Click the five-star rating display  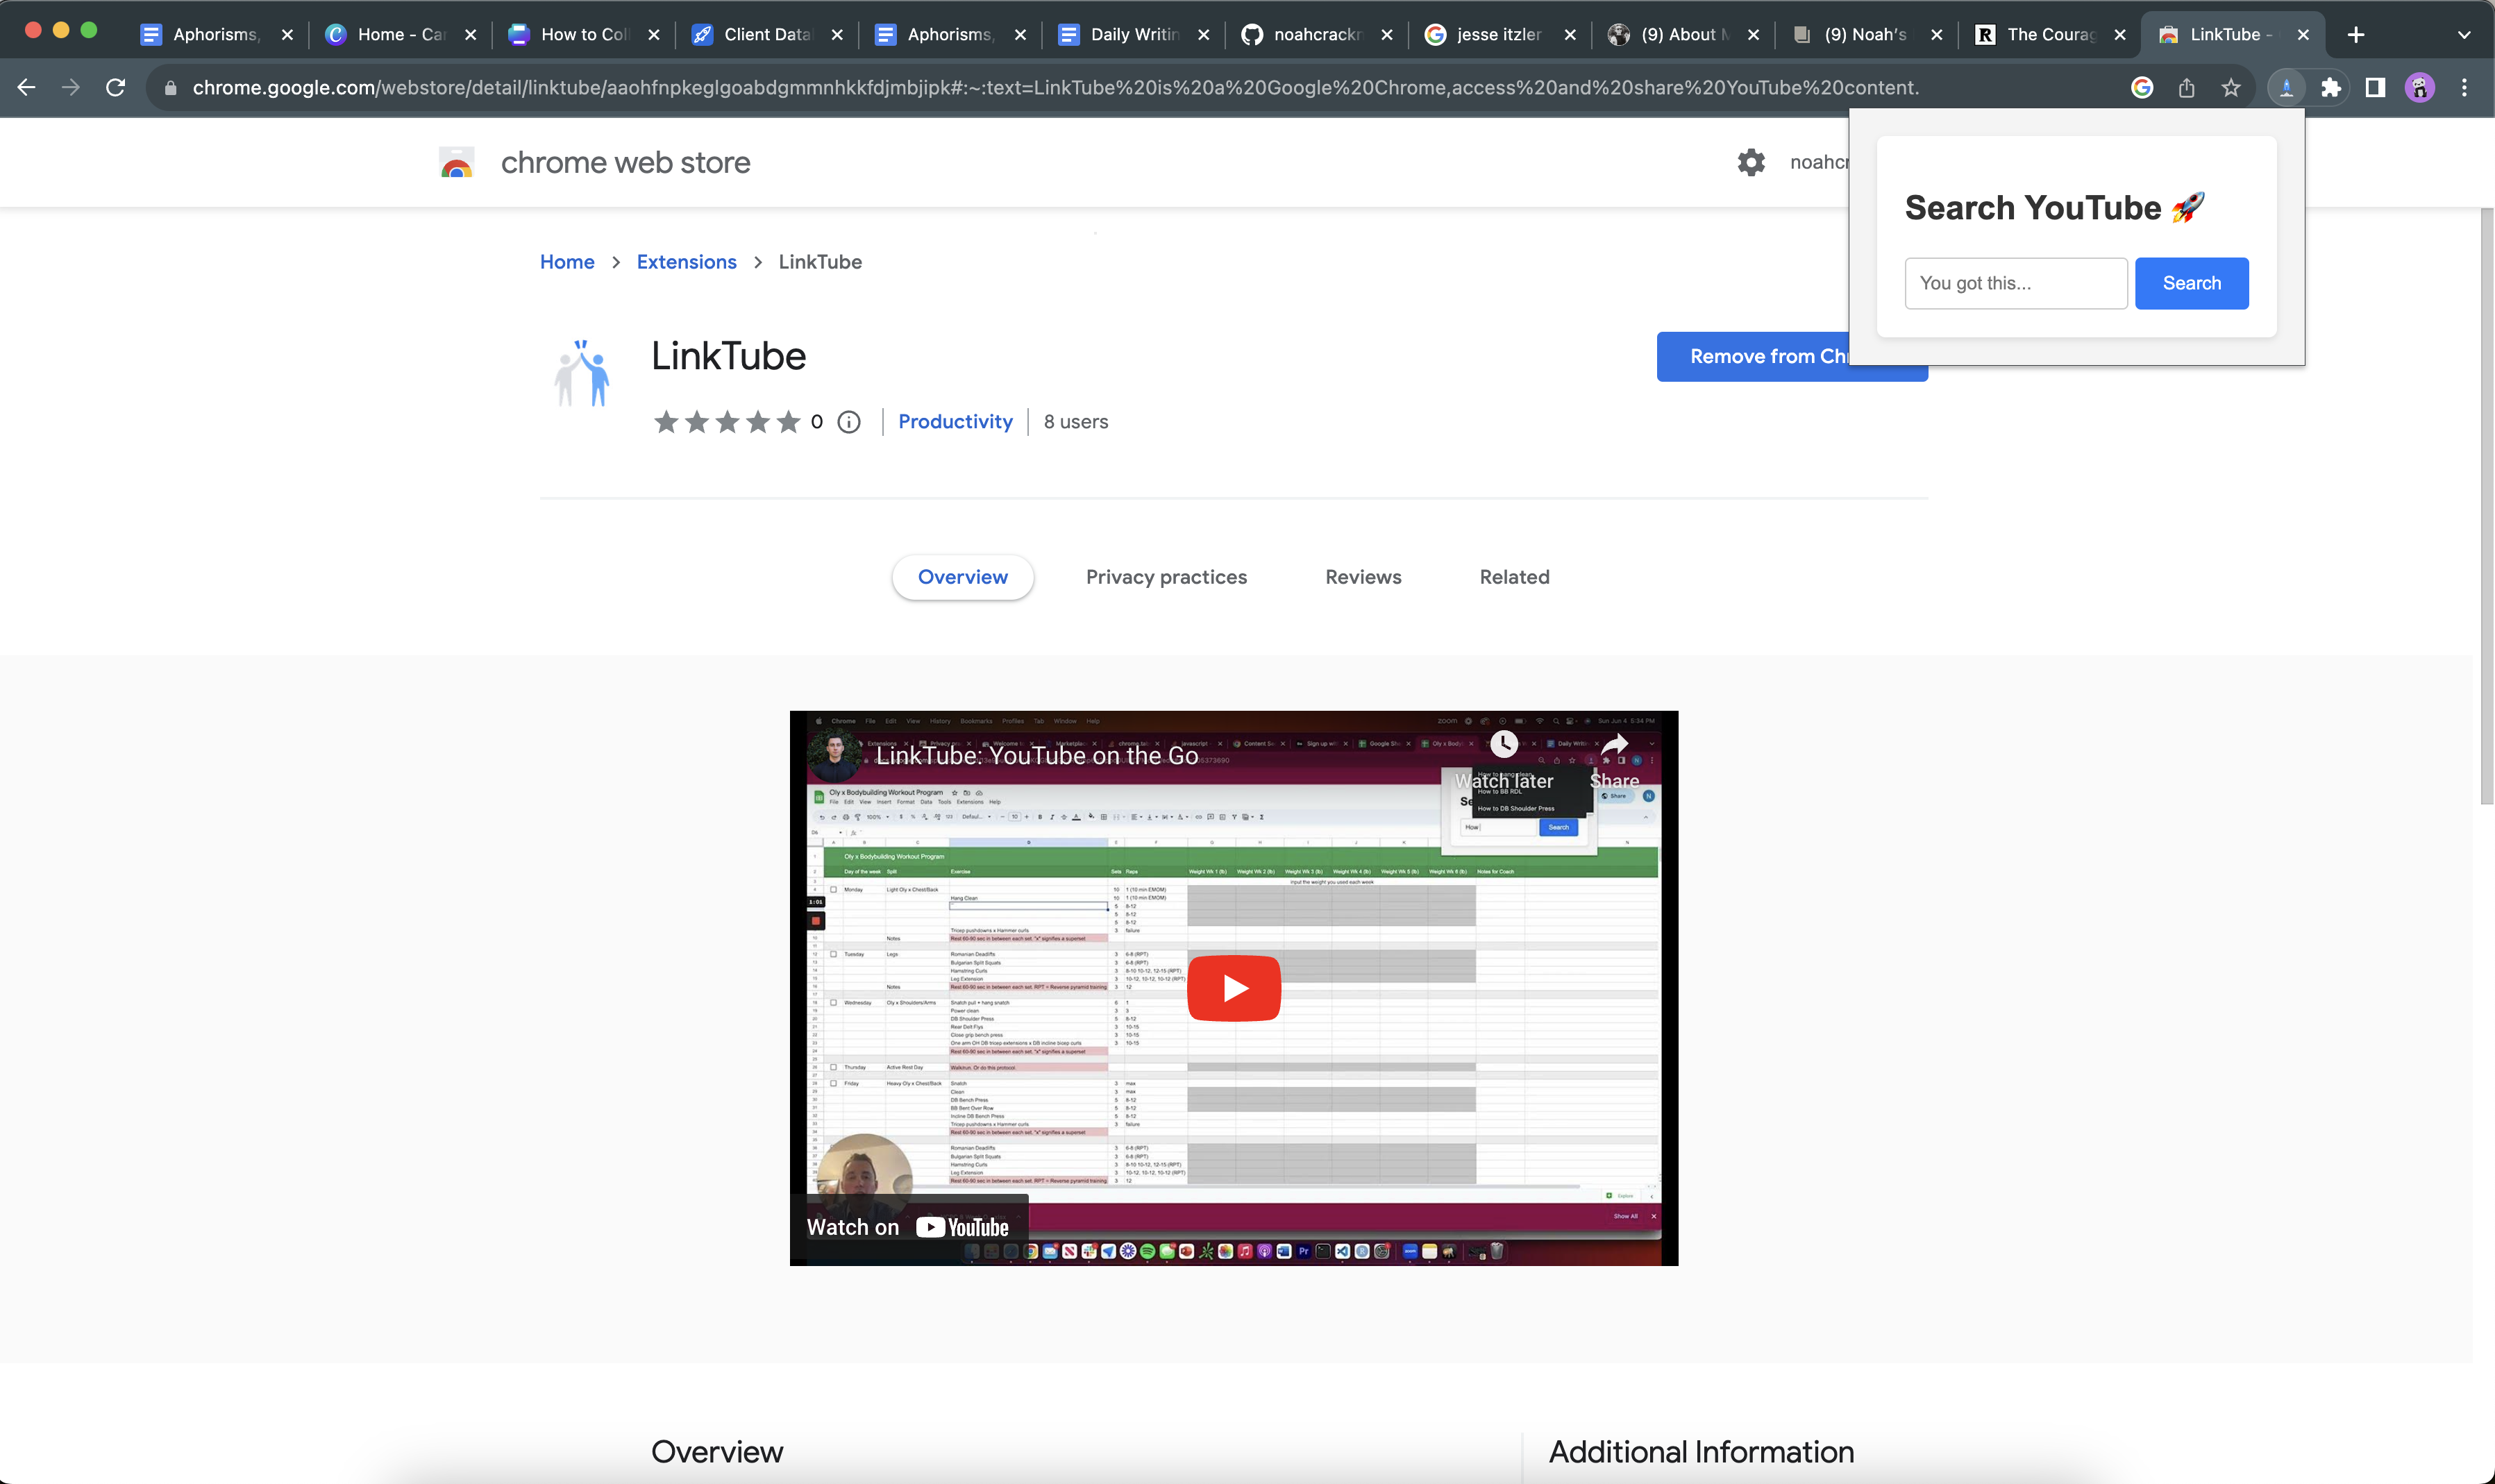(727, 422)
